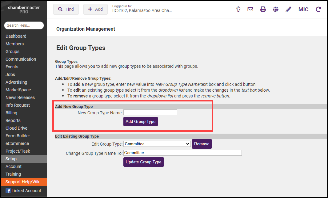Go to Reports in sidebar menu
Image resolution: width=328 pixels, height=198 pixels.
(x=13, y=120)
